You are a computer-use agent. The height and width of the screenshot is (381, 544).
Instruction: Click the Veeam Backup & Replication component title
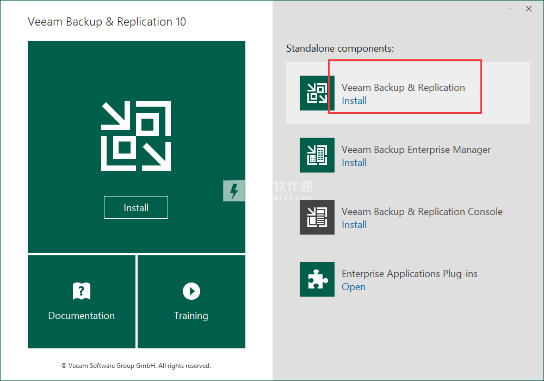tap(403, 88)
